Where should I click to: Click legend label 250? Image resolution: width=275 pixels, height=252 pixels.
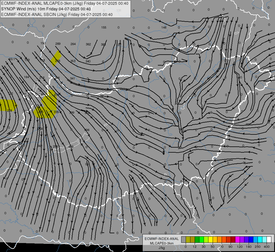(x=258, y=247)
